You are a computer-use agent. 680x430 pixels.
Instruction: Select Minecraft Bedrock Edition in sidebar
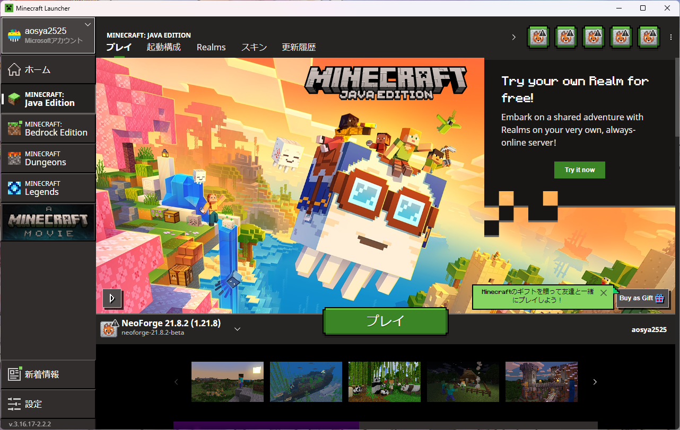(x=48, y=129)
